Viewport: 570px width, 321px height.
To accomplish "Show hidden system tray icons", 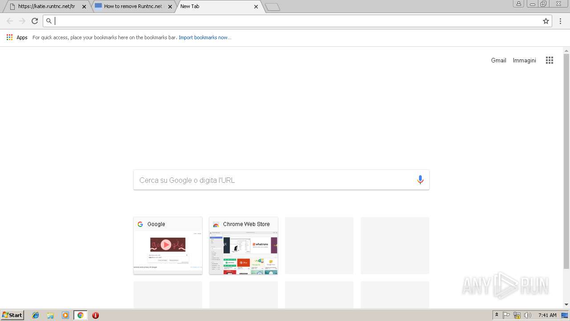I will tap(497, 315).
